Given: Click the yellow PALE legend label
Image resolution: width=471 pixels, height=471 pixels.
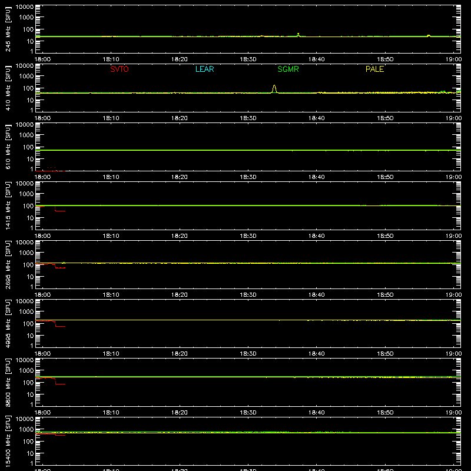Looking at the screenshot, I should coord(374,69).
